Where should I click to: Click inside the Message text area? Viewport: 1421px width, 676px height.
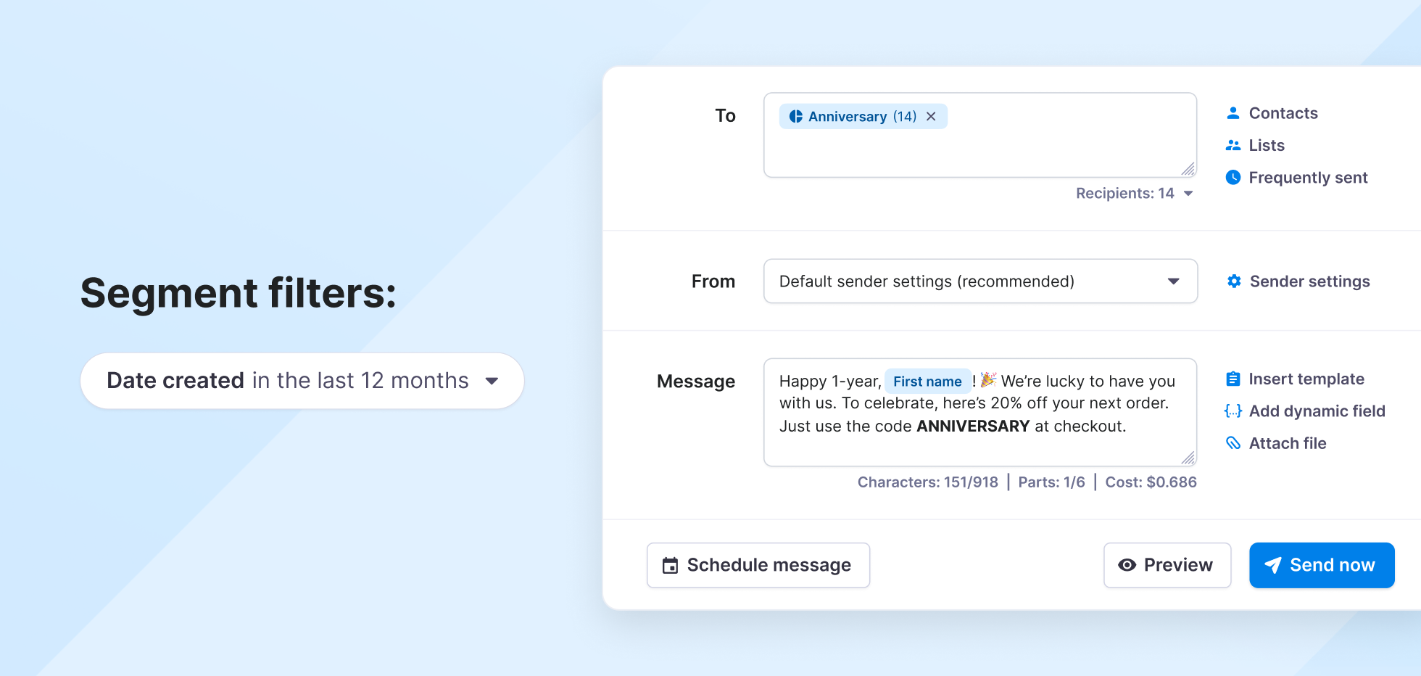pyautogui.click(x=980, y=412)
